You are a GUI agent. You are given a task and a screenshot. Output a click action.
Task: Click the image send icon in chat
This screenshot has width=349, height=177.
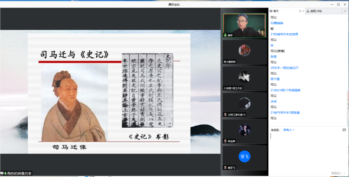tap(344, 130)
